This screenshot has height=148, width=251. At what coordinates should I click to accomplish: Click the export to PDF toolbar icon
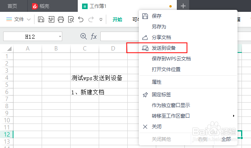pyautogui.click(x=51, y=19)
